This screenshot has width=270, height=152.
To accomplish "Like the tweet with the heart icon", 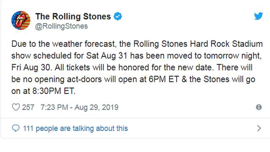I will (x=16, y=107).
